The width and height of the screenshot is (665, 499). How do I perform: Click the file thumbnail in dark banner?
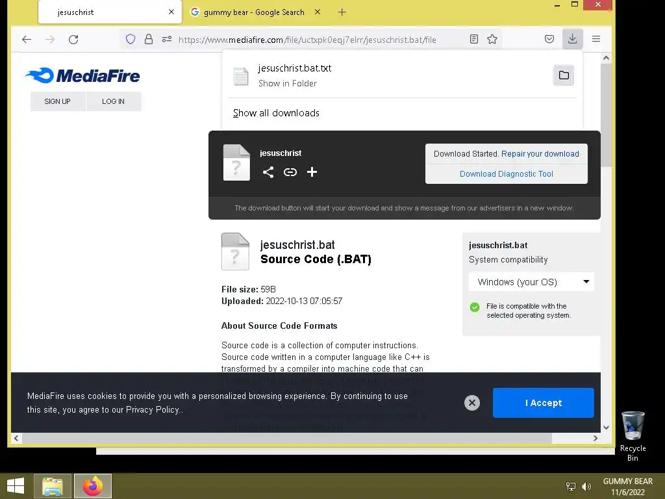coord(236,162)
